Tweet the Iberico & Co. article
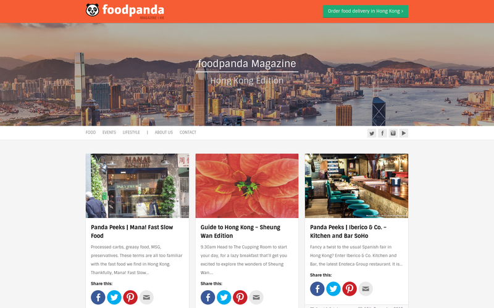This screenshot has width=494, height=308. [x=333, y=289]
